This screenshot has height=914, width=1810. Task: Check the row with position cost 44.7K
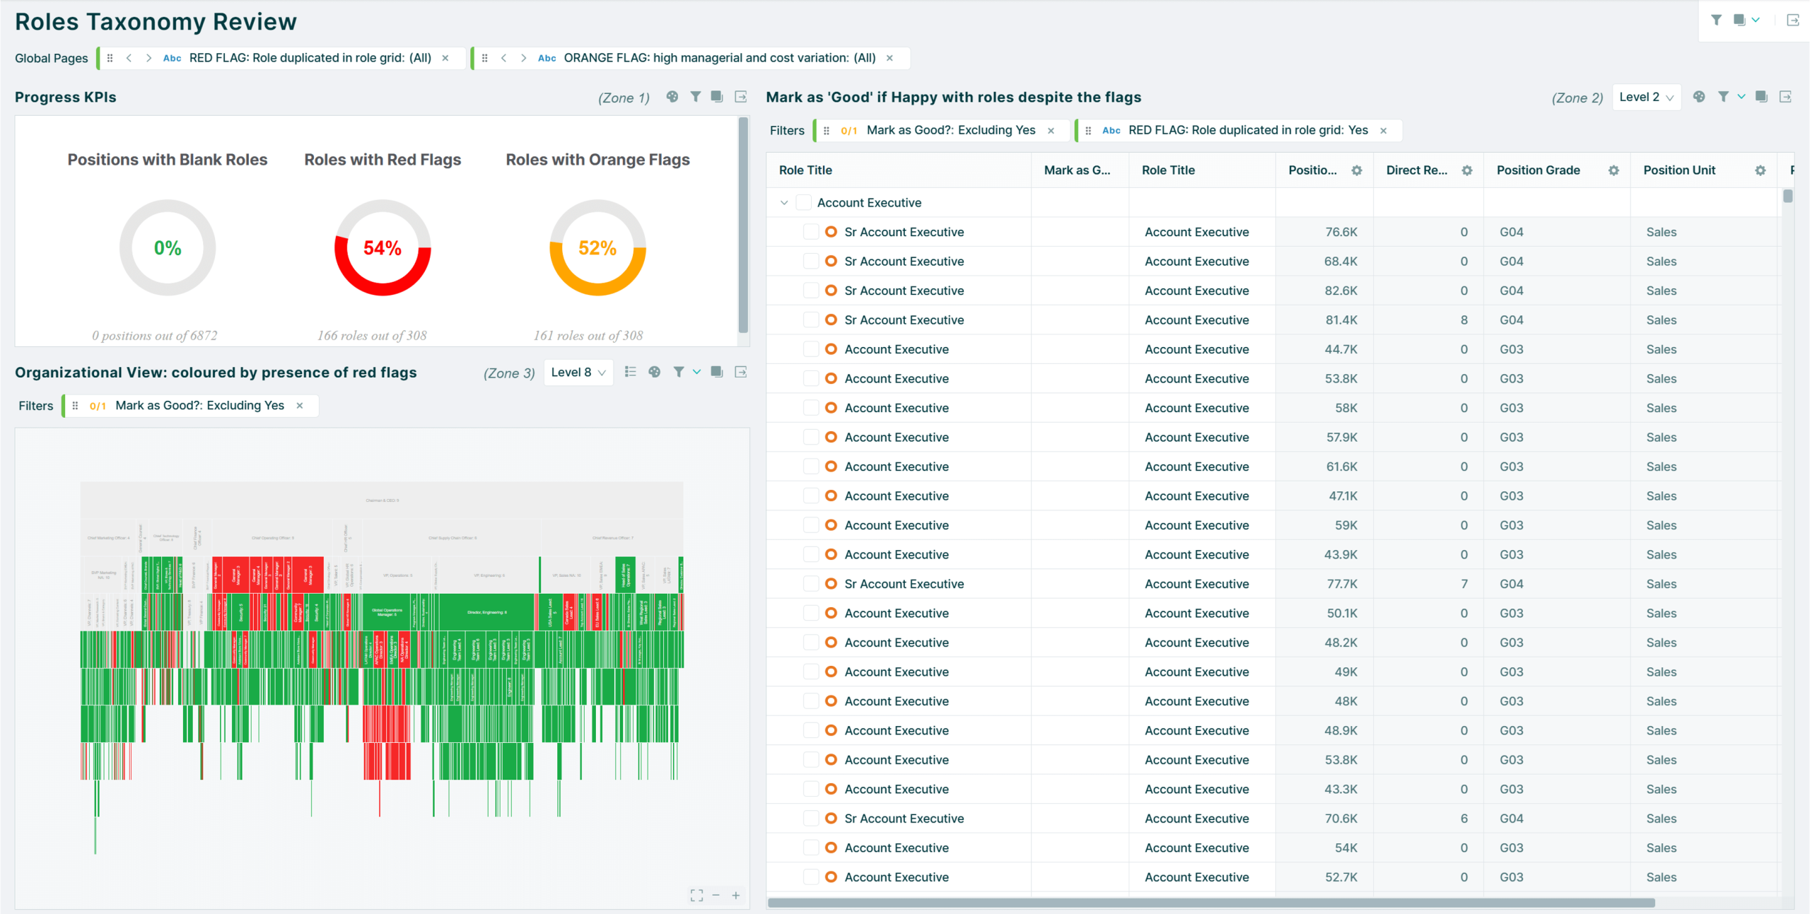811,349
